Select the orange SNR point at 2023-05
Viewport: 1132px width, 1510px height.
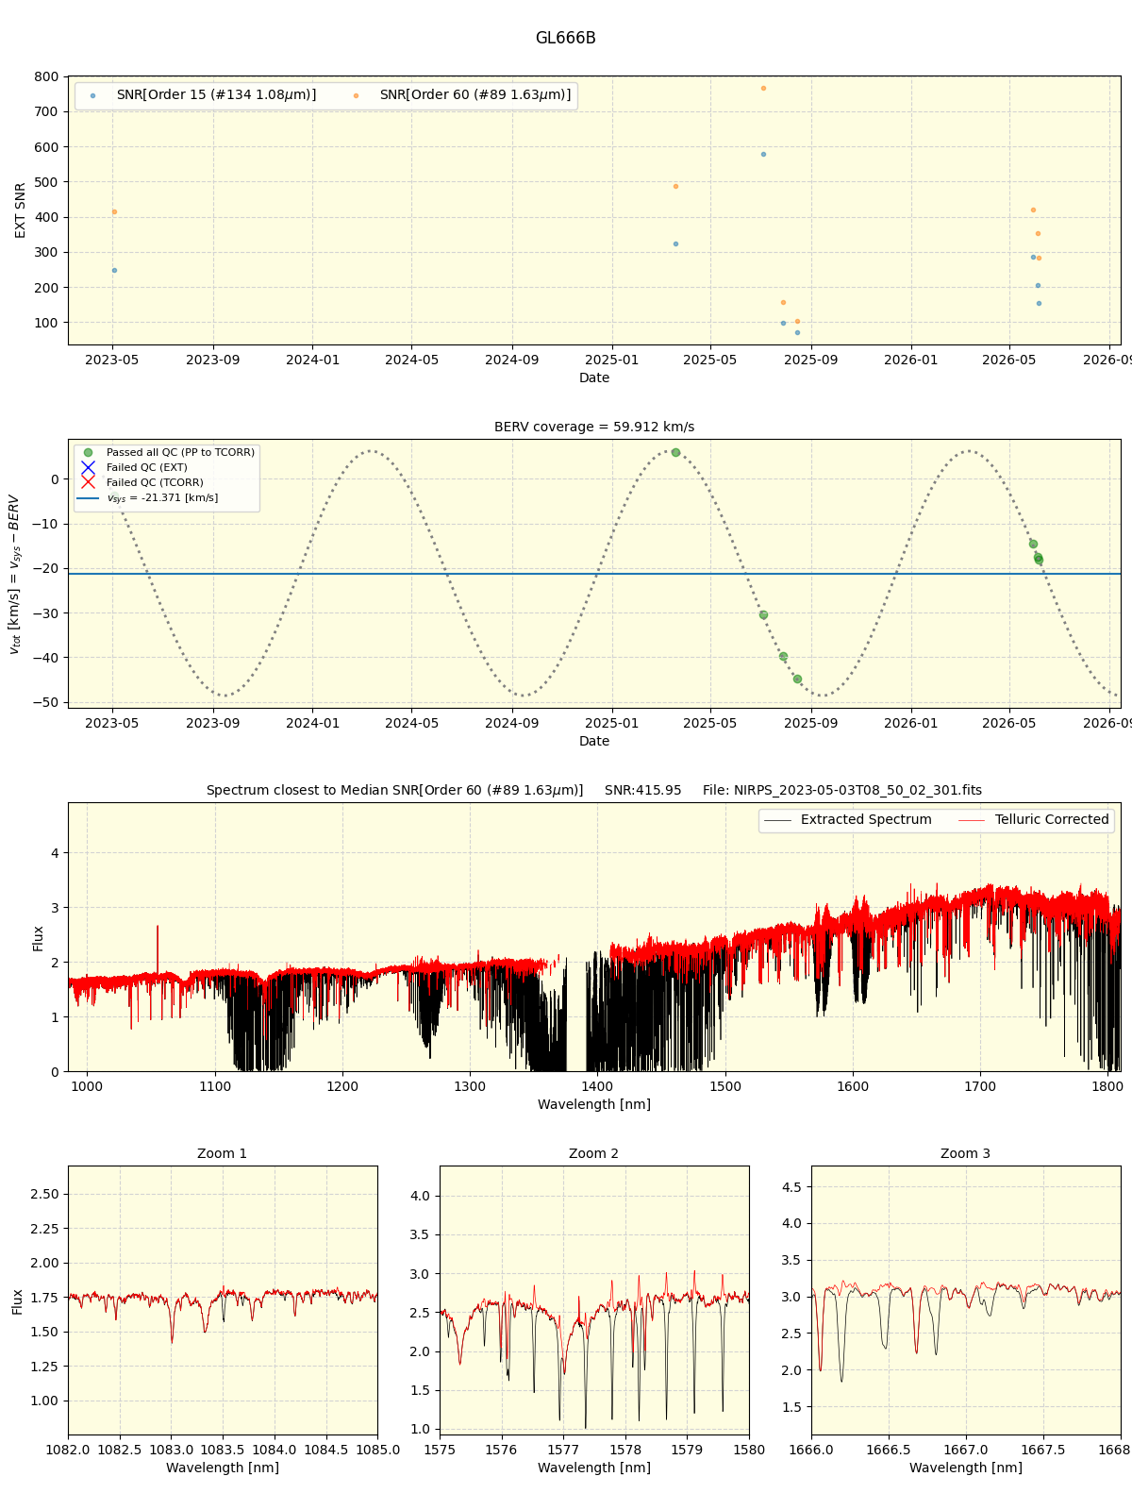click(x=114, y=211)
